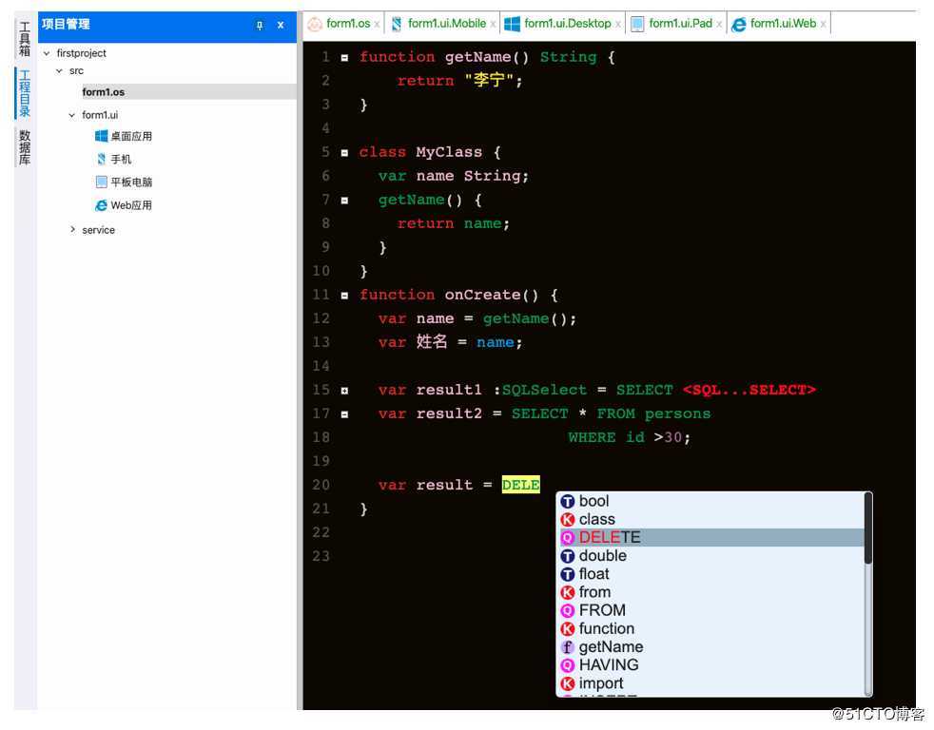The width and height of the screenshot is (934, 730).
Task: Close the form1.ui.Pad tab
Action: pyautogui.click(x=719, y=25)
